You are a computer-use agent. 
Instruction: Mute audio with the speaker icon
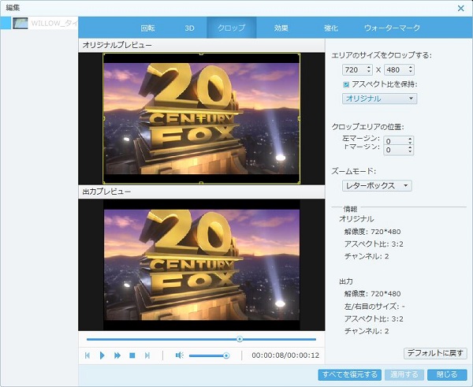(x=179, y=355)
